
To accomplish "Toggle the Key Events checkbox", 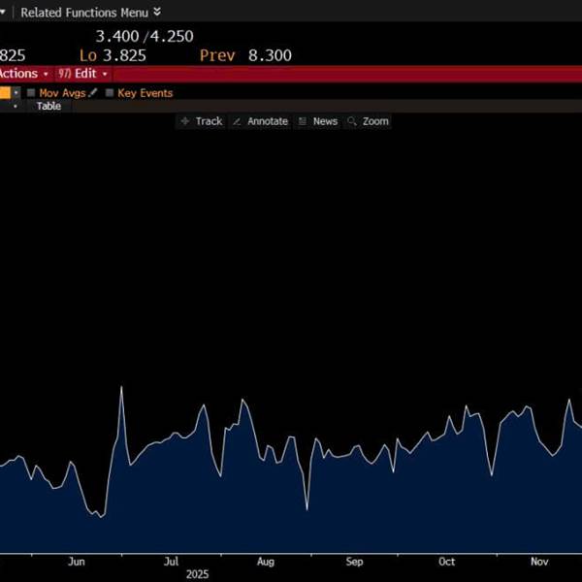I will click(110, 93).
